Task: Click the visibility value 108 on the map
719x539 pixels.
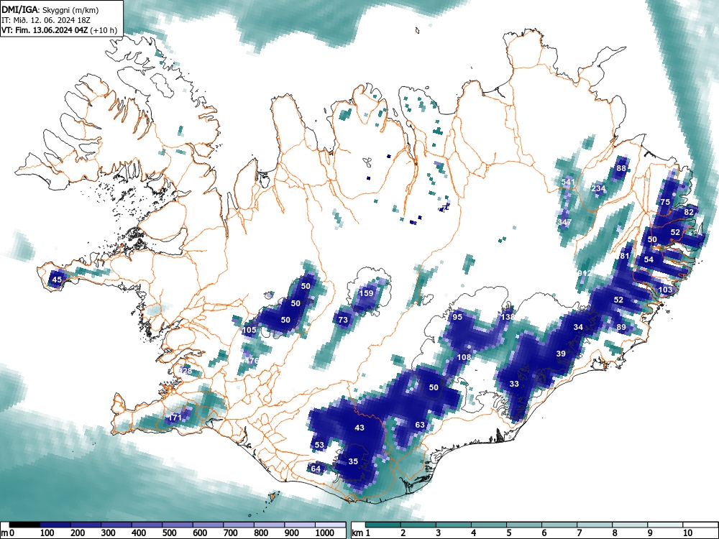Action: click(x=464, y=357)
